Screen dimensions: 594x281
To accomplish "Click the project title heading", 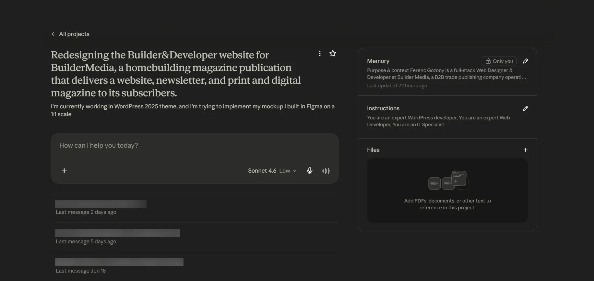I will (176, 74).
